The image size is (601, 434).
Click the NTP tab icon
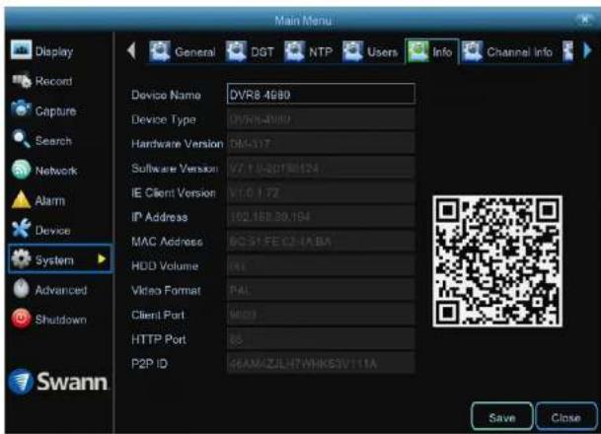294,51
